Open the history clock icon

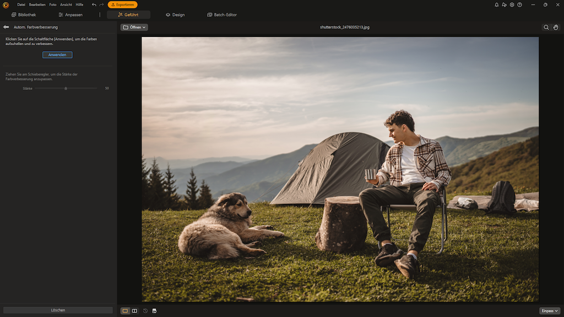tap(145, 311)
